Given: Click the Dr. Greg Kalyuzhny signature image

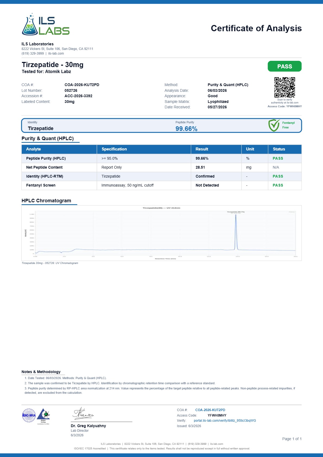Looking at the screenshot, I should (83, 413).
